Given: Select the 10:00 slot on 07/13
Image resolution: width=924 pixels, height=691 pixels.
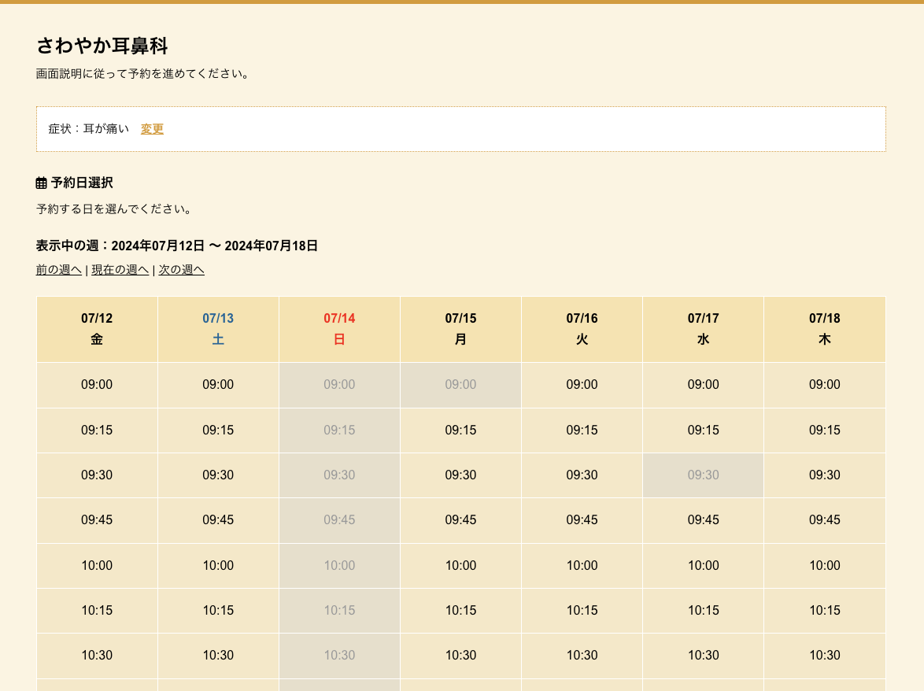Looking at the screenshot, I should (219, 566).
